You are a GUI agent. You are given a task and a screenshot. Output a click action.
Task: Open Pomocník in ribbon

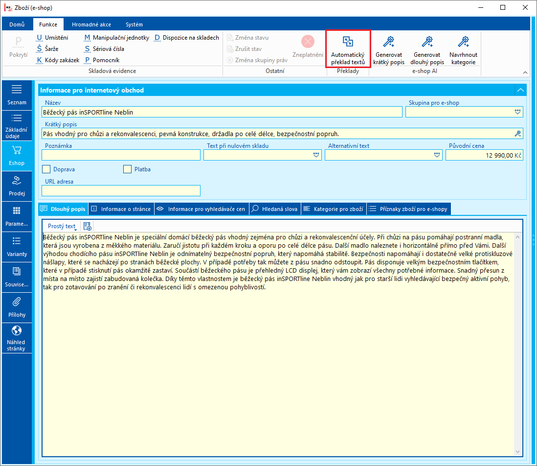tap(102, 60)
